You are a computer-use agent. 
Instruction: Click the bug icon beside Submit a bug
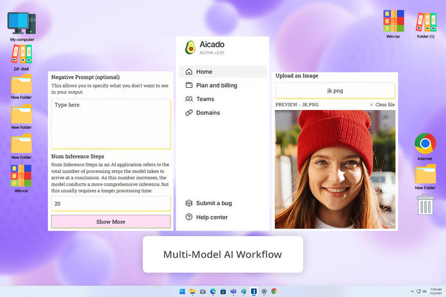pos(189,203)
